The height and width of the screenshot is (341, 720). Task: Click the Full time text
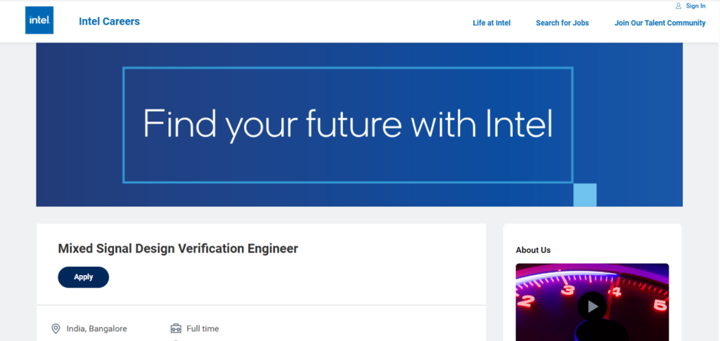202,328
